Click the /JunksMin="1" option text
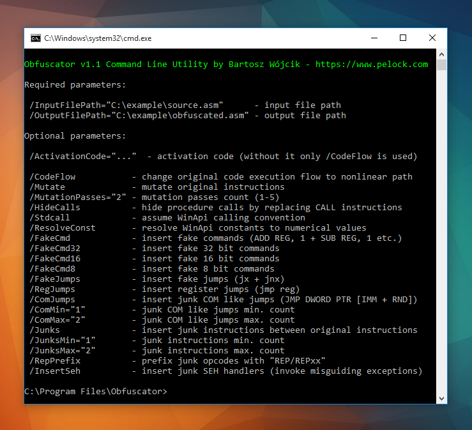Viewport: 472px width, 430px height. (x=63, y=341)
